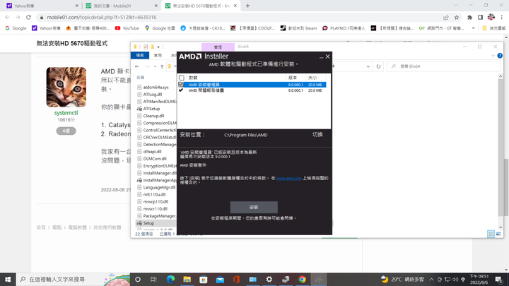Toggle the select-all checkbox in package header

click(x=182, y=78)
